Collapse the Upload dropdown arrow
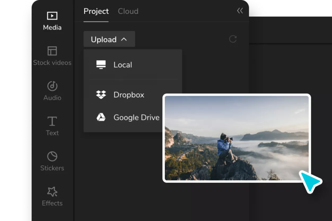Image resolution: width=332 pixels, height=221 pixels. pos(124,39)
